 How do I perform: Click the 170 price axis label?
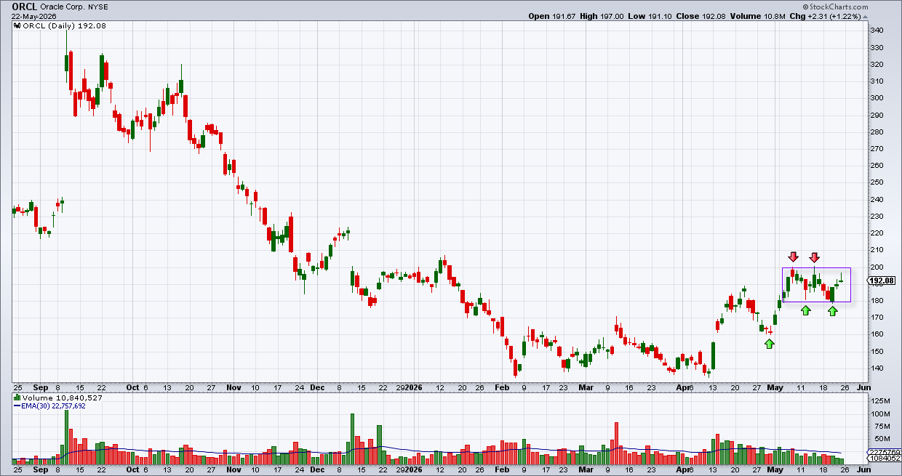point(877,318)
